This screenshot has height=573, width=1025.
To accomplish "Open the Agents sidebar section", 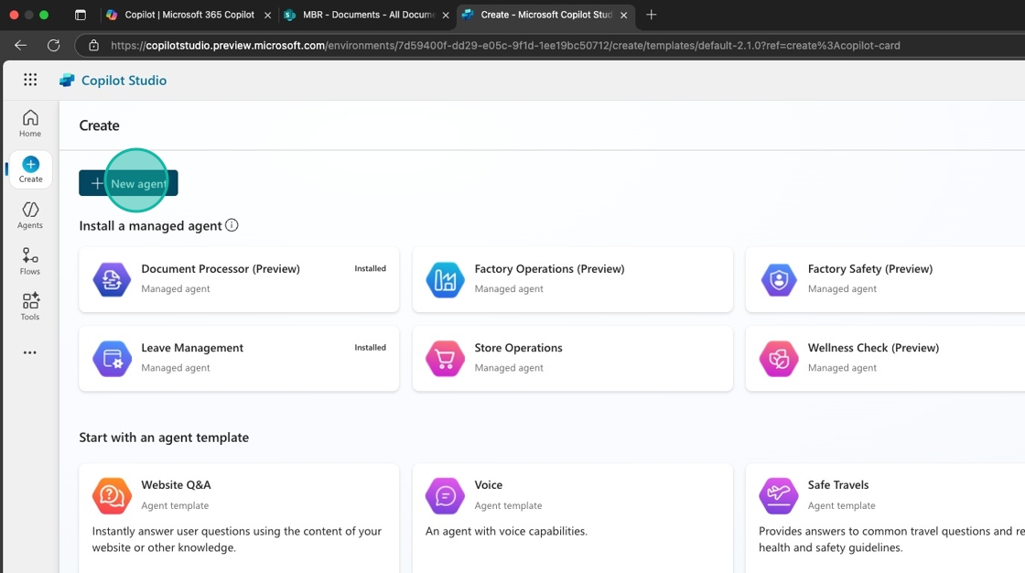I will [x=30, y=215].
